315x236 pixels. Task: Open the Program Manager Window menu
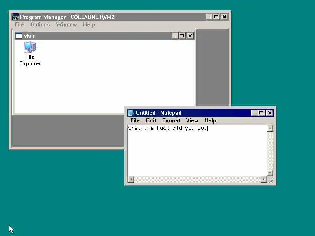(x=67, y=24)
